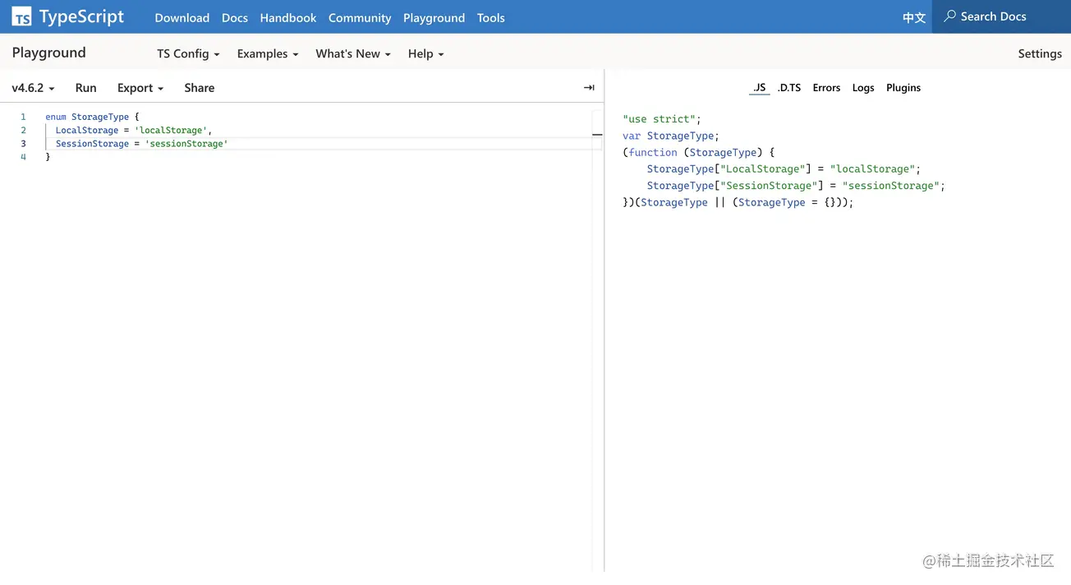This screenshot has height=585, width=1071.
Task: Click the editor minimap scrollbar area
Action: (x=597, y=340)
